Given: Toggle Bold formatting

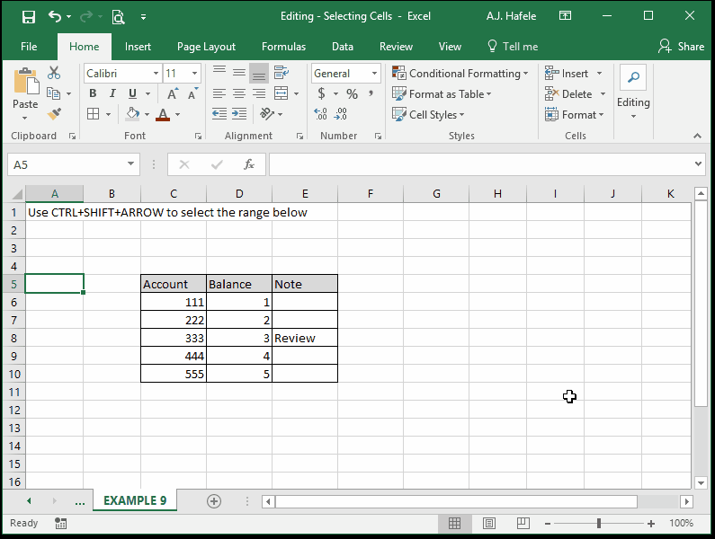Looking at the screenshot, I should click(93, 93).
